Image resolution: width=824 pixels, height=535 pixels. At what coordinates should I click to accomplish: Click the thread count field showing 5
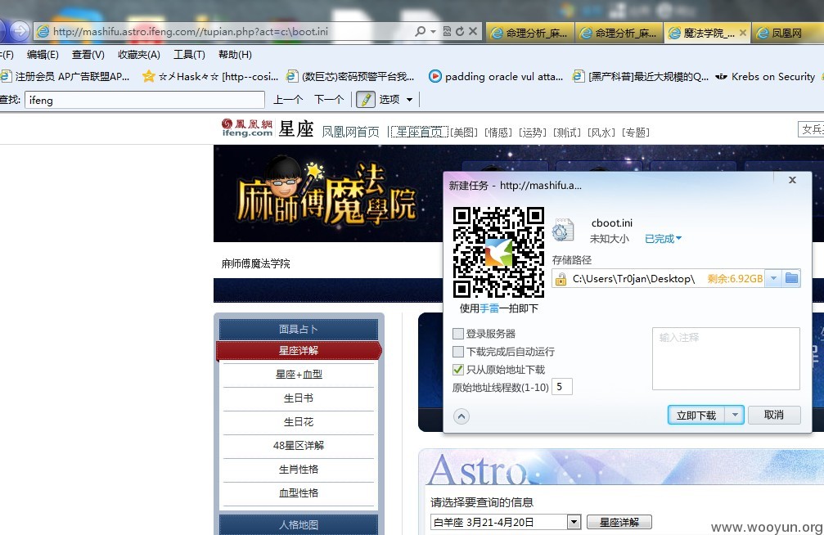(x=562, y=387)
